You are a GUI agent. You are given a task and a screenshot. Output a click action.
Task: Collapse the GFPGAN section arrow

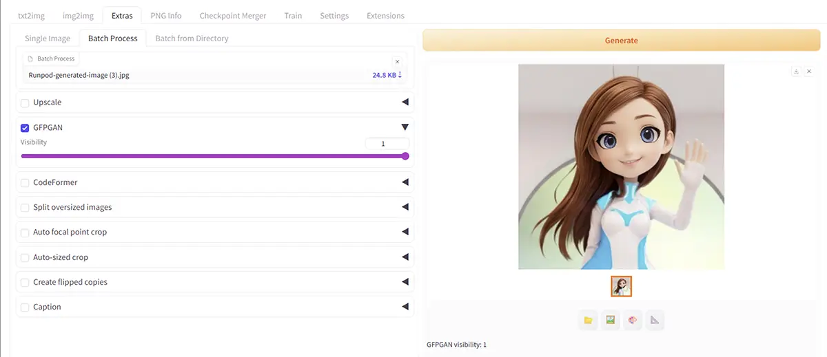[405, 127]
